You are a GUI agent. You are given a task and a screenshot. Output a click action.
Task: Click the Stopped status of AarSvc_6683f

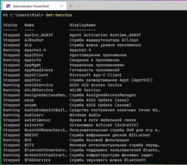click(x=11, y=35)
